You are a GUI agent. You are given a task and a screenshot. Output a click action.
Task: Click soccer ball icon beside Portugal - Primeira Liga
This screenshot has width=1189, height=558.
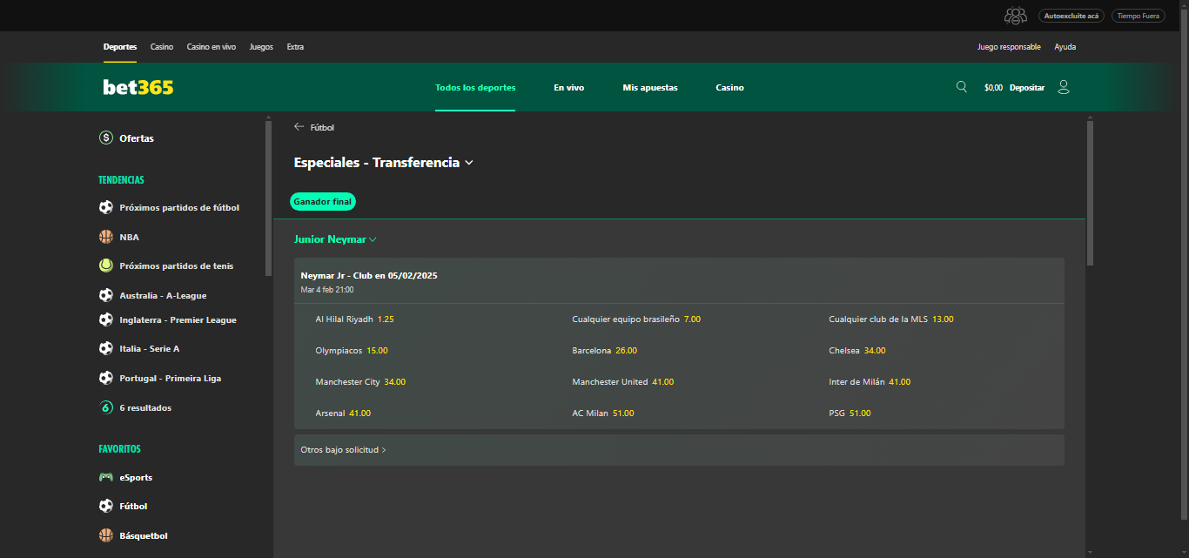click(106, 378)
